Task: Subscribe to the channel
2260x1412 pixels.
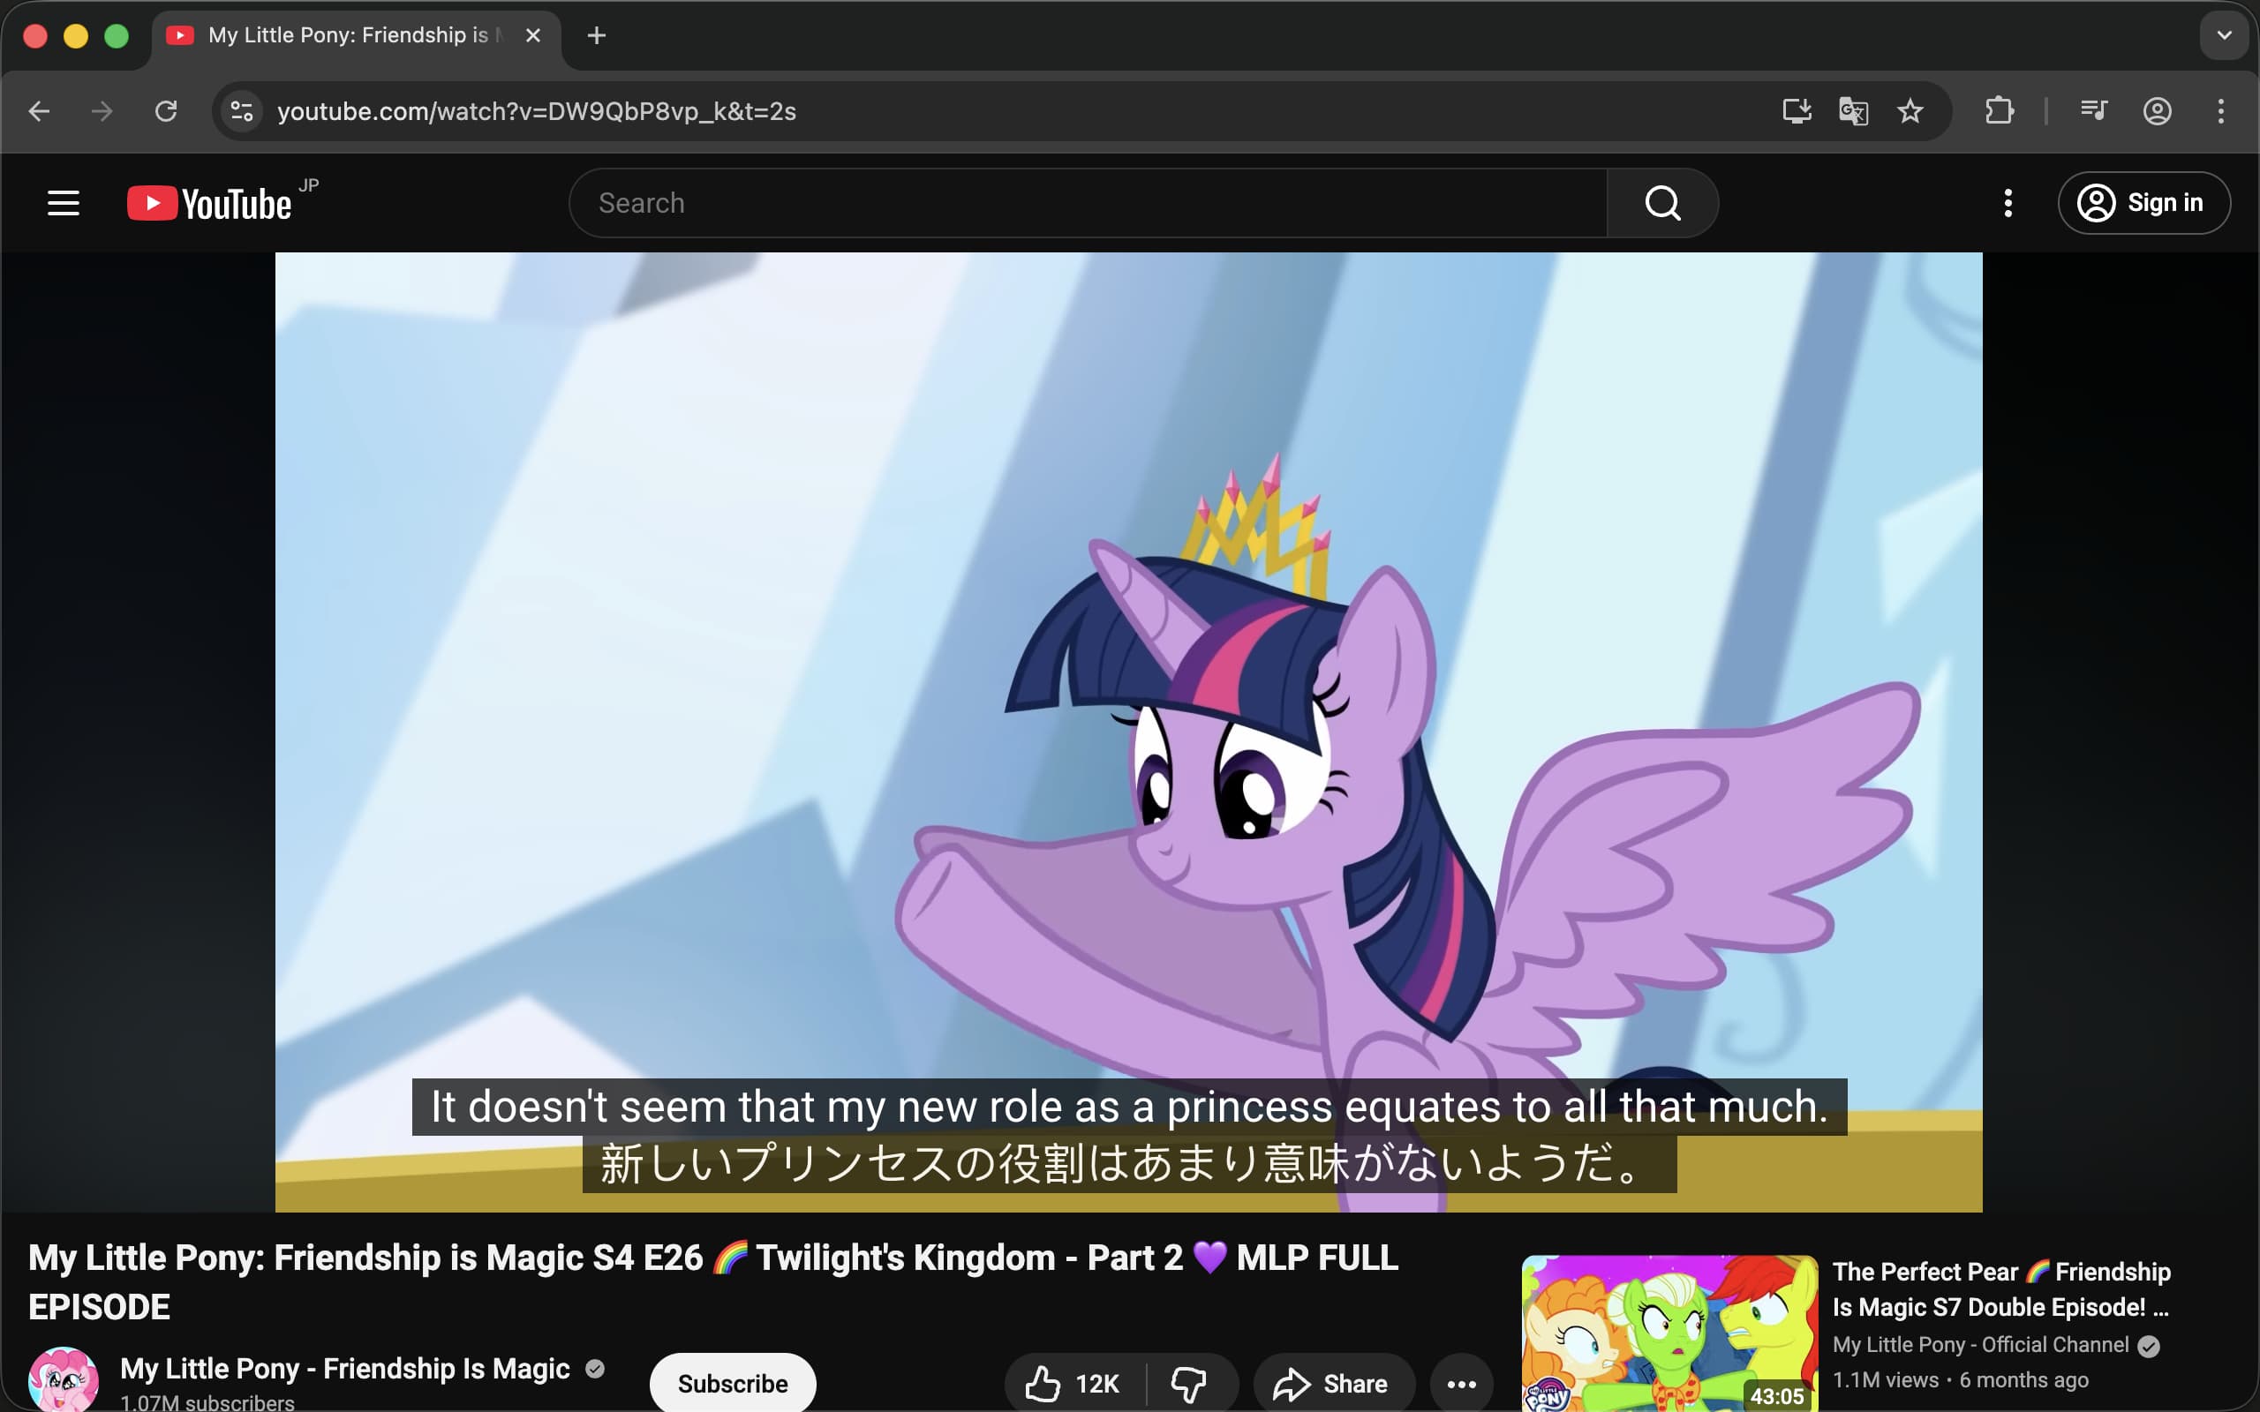Action: tap(732, 1383)
